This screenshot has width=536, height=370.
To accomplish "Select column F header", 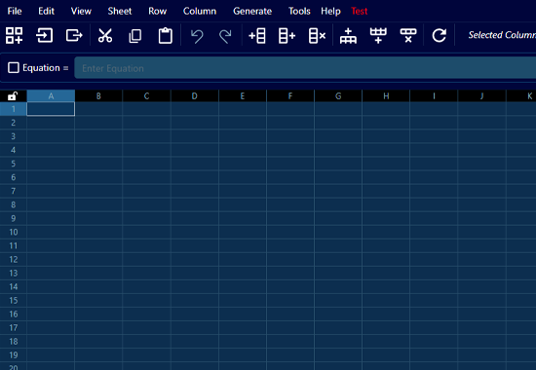I will point(290,96).
